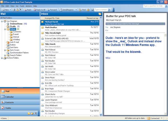Screen dimensions: 168x121
Task: Forward the selected message
Action: (x=52, y=10)
